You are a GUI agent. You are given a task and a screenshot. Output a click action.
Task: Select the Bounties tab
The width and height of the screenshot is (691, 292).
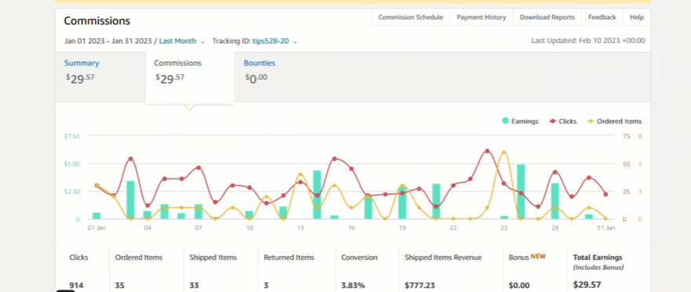coord(260,63)
